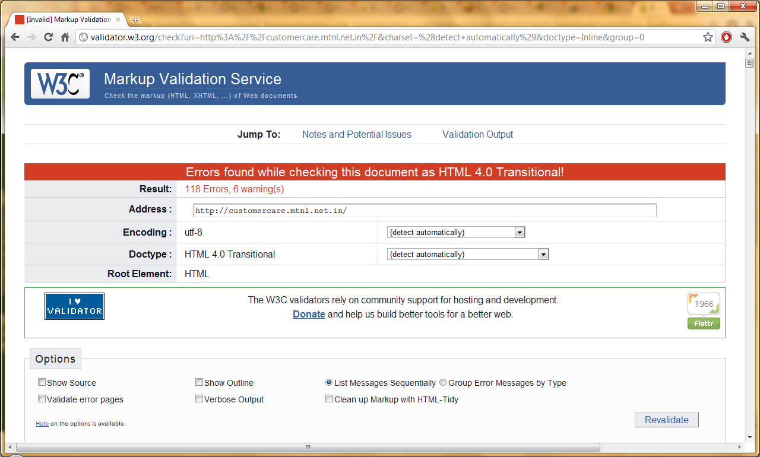Click the horizontal scrollbar left arrow
The image size is (760, 457).
point(11,447)
